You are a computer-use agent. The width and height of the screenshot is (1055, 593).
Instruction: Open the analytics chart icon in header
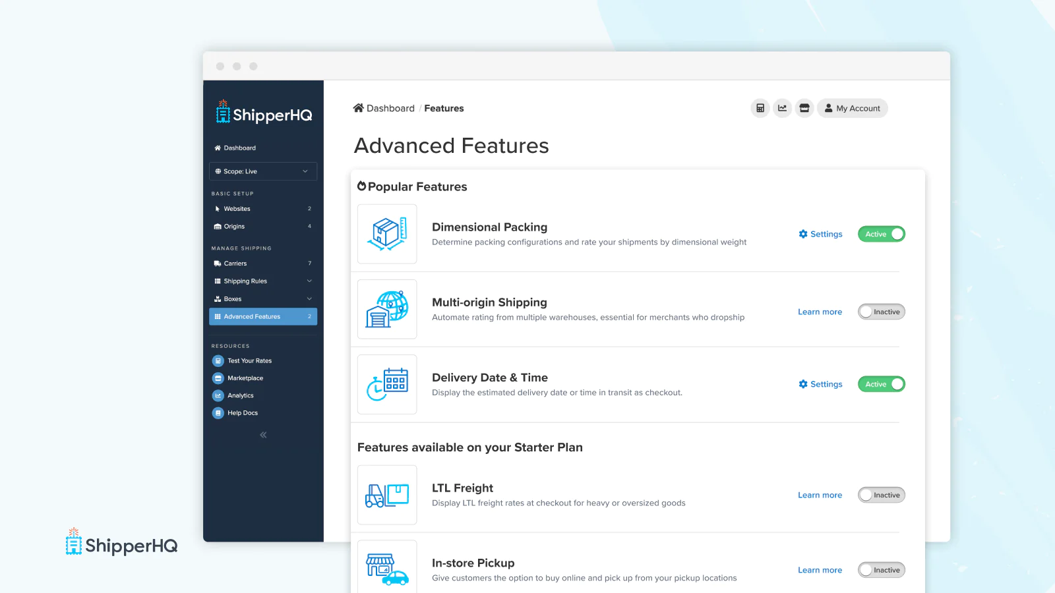click(782, 108)
